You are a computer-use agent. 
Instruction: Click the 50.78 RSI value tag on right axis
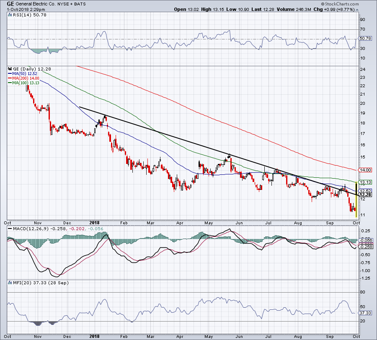365,38
